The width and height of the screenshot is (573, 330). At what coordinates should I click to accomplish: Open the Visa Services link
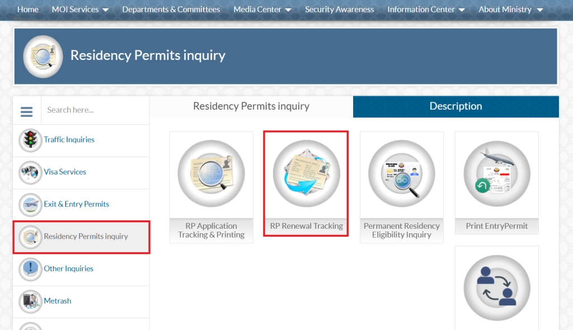pyautogui.click(x=65, y=172)
